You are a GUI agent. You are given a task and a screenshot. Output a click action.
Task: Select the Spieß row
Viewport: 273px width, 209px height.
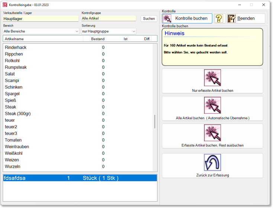pos(78,100)
